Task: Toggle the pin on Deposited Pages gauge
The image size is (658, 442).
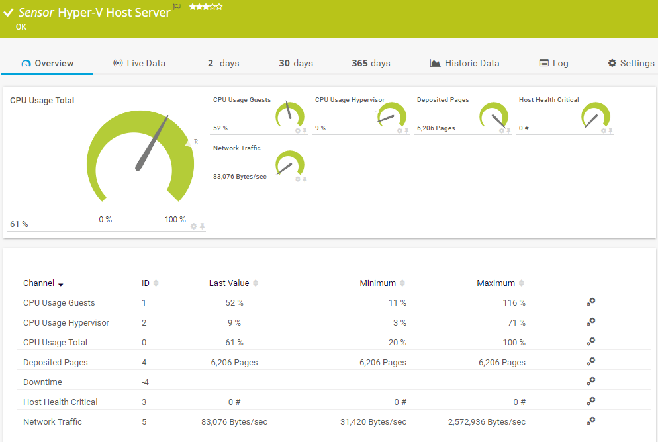Action: [x=508, y=131]
